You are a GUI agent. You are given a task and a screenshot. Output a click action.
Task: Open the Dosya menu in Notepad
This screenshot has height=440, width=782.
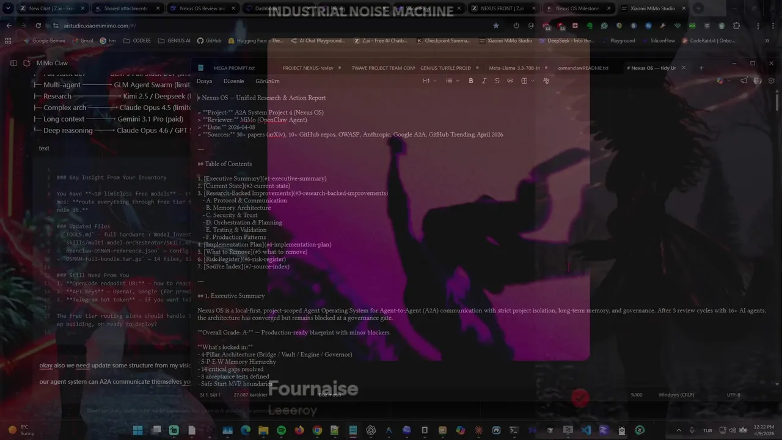[x=204, y=81]
